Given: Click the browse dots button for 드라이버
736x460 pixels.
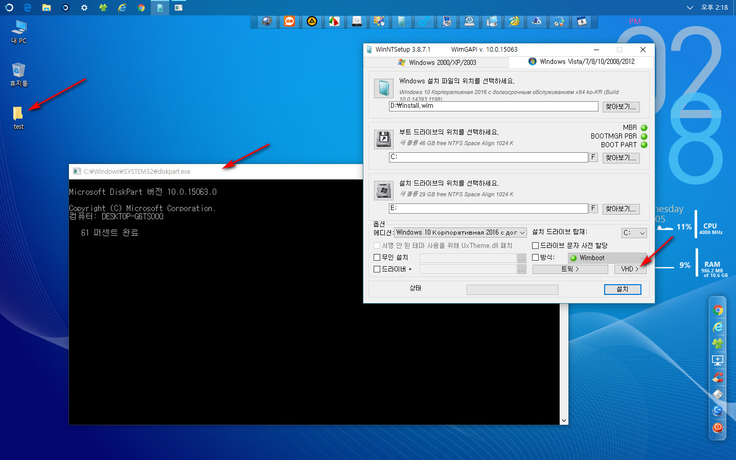Looking at the screenshot, I should click(521, 269).
